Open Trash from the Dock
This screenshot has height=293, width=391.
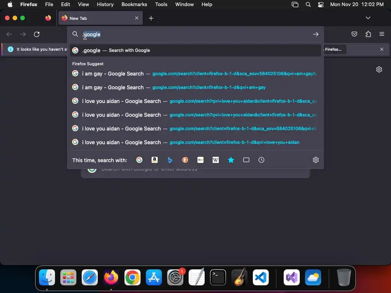(344, 277)
